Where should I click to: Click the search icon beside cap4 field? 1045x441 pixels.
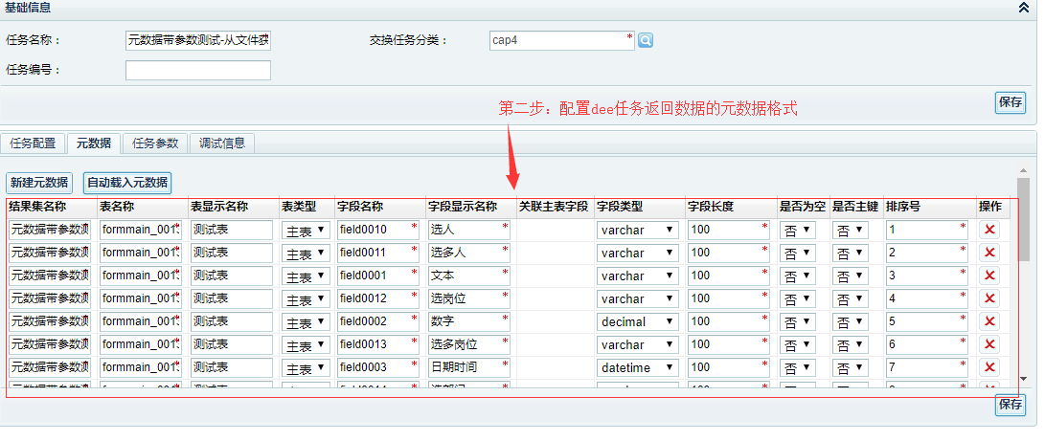tap(646, 40)
